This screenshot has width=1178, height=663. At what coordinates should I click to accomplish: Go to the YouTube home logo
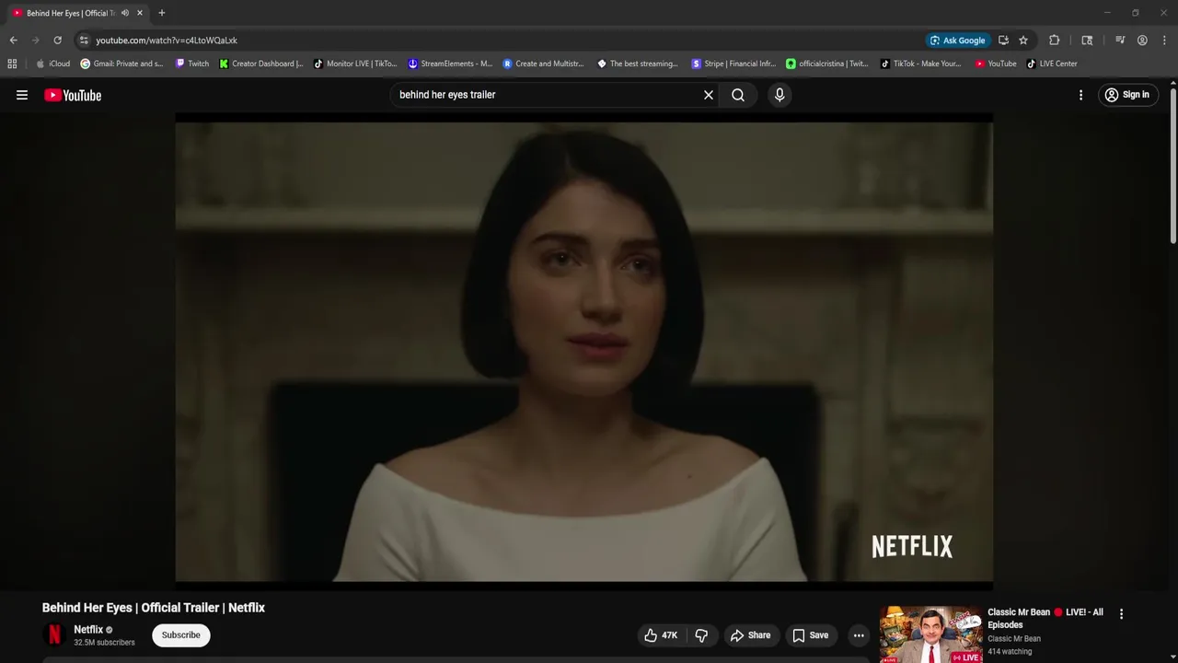coord(73,95)
